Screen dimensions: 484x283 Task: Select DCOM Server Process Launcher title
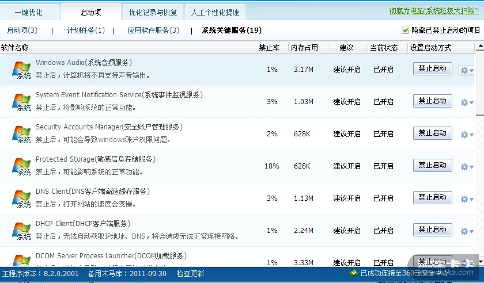111,256
